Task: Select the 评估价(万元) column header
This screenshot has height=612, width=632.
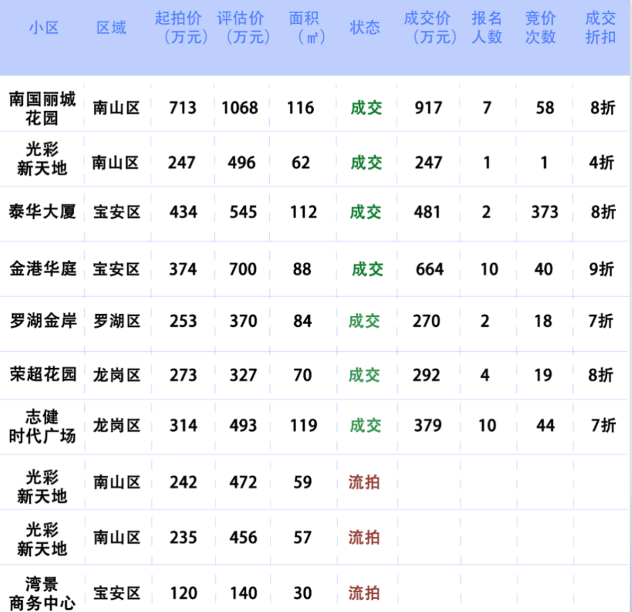Action: (243, 27)
